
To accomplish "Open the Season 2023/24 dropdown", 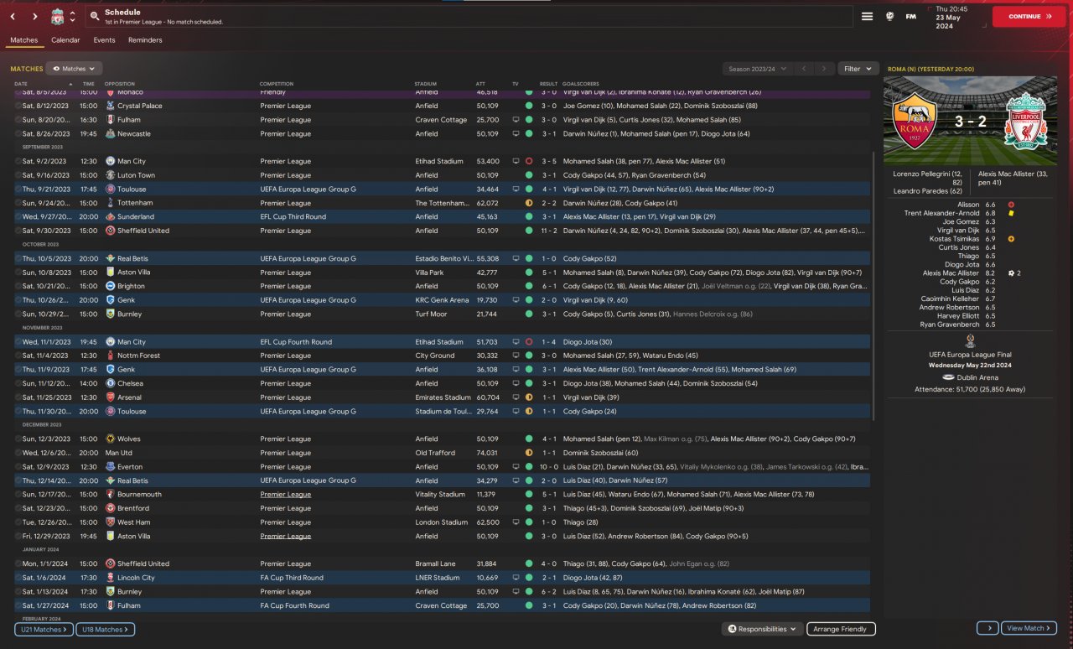I will tap(757, 69).
